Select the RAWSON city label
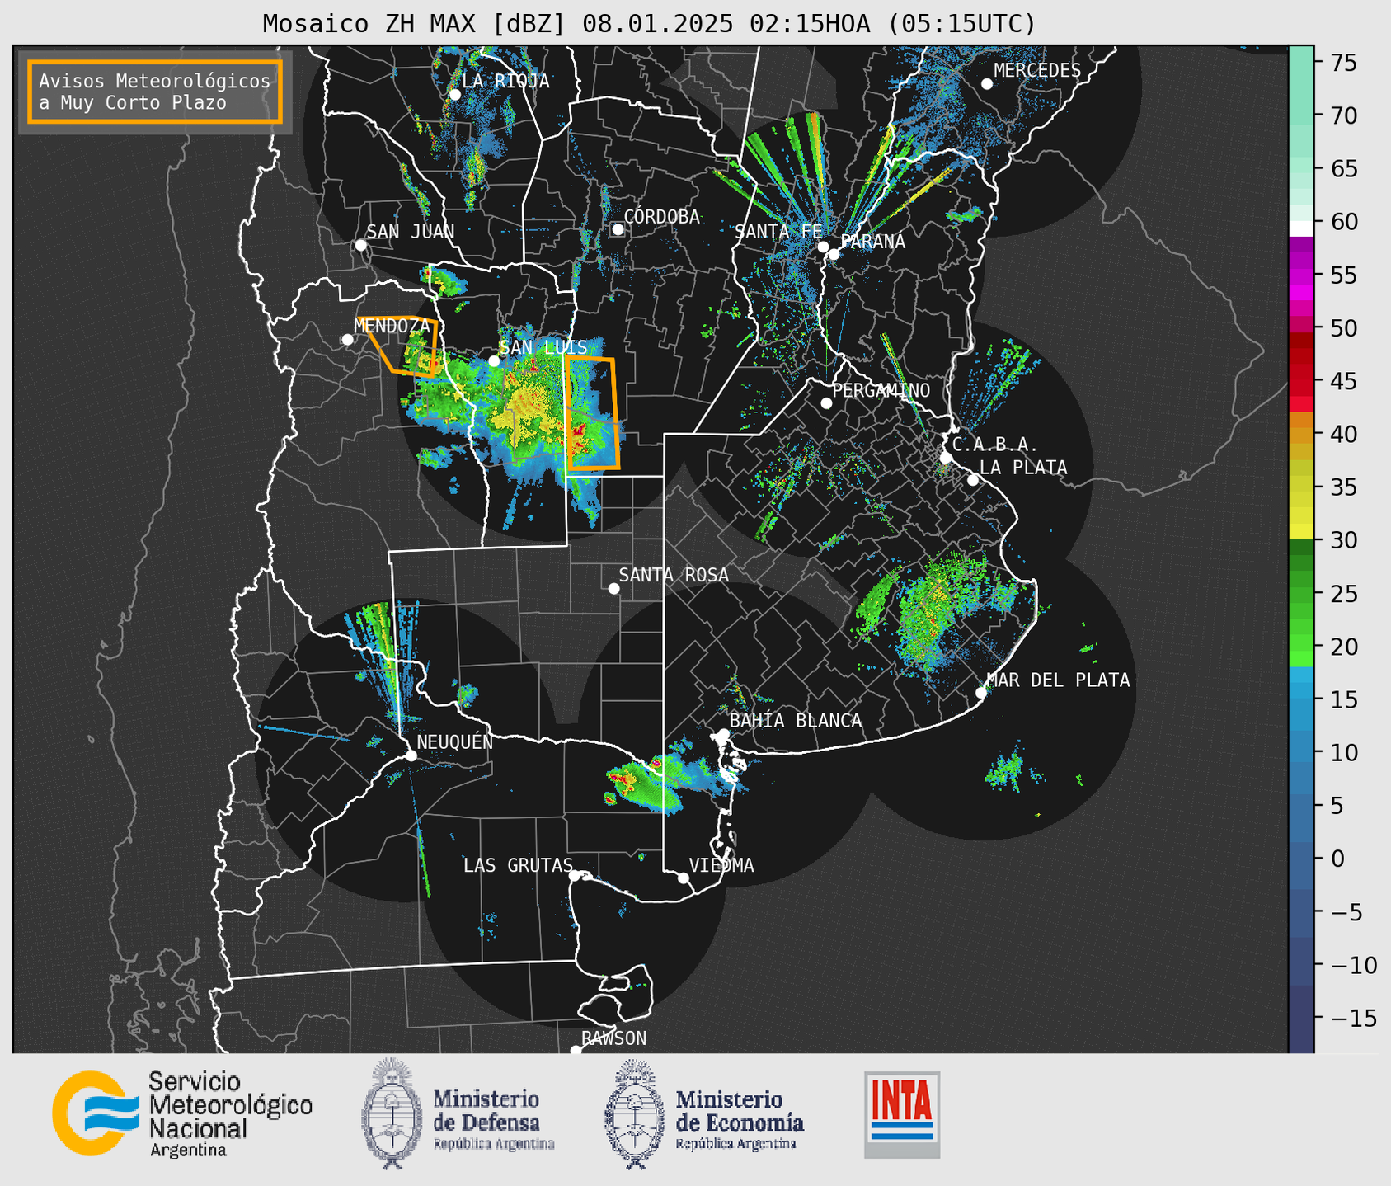The width and height of the screenshot is (1391, 1186). (x=613, y=1038)
